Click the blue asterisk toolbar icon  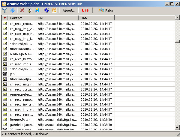12,10
